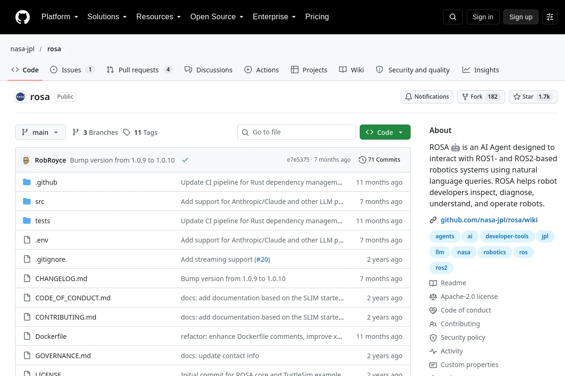Click the 11 Tags link
The image size is (565, 376).
pyautogui.click(x=140, y=133)
